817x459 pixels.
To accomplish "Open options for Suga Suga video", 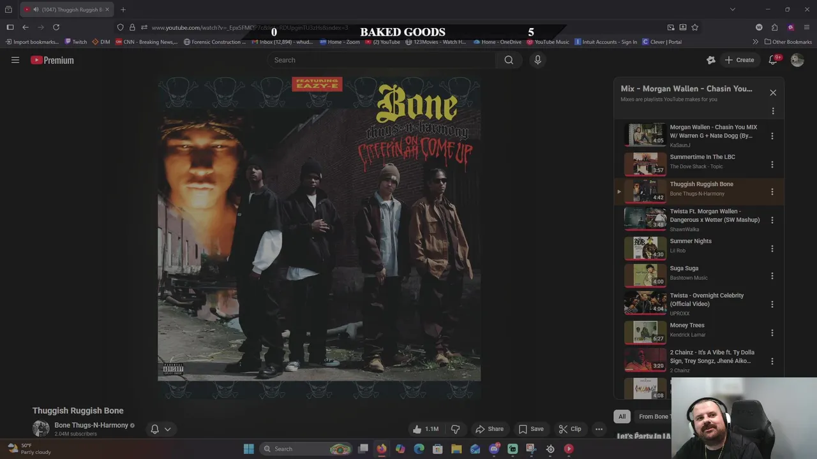I will tap(772, 276).
